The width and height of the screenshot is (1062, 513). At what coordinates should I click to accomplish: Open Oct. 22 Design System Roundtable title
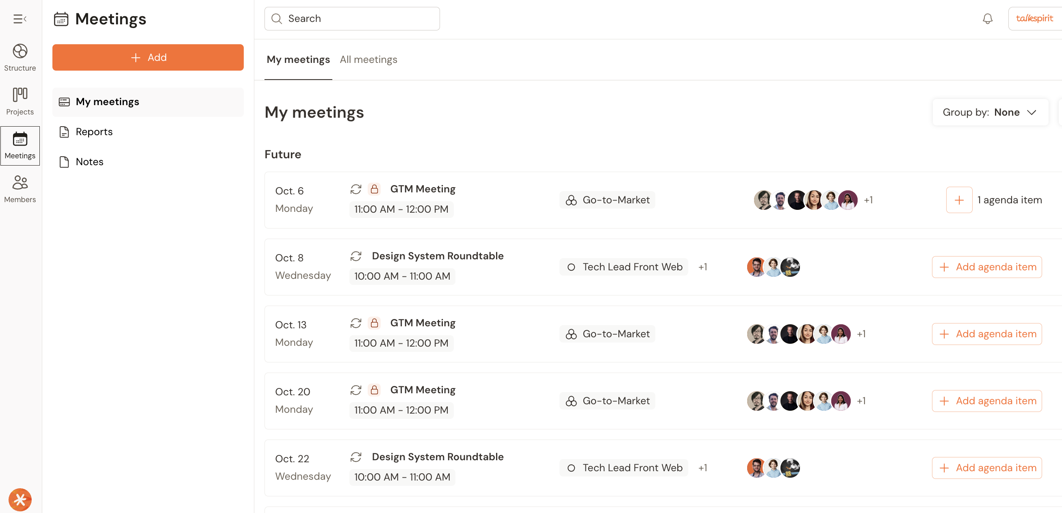tap(438, 457)
